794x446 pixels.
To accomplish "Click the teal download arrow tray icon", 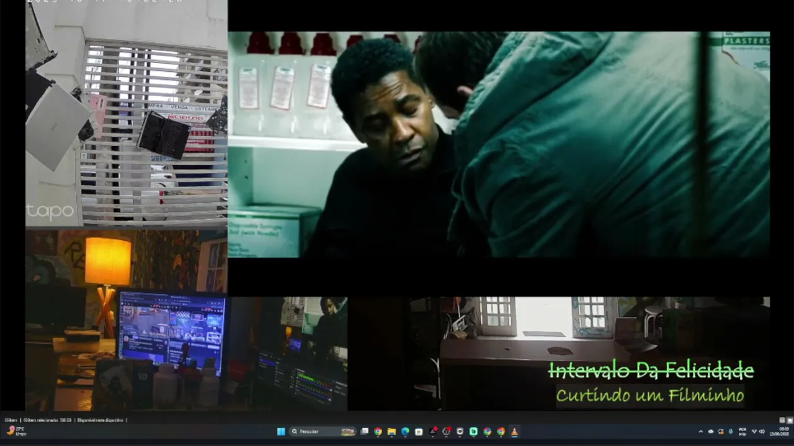I will (731, 432).
